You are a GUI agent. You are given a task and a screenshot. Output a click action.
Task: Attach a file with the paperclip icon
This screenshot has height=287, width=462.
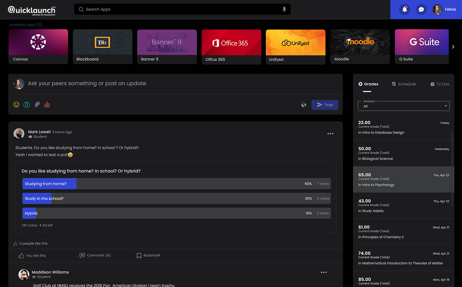[37, 104]
